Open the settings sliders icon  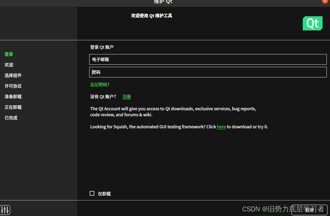(5, 210)
